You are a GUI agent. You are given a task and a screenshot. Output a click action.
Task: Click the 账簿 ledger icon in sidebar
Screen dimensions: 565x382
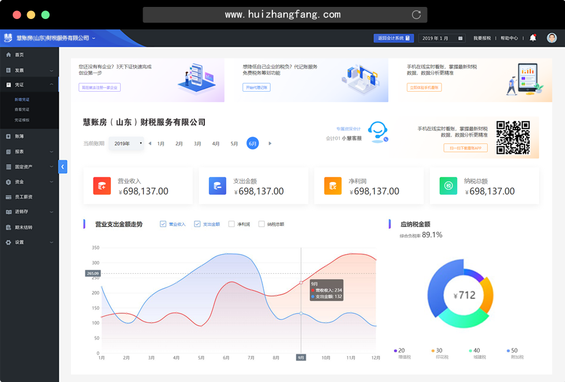click(x=8, y=137)
